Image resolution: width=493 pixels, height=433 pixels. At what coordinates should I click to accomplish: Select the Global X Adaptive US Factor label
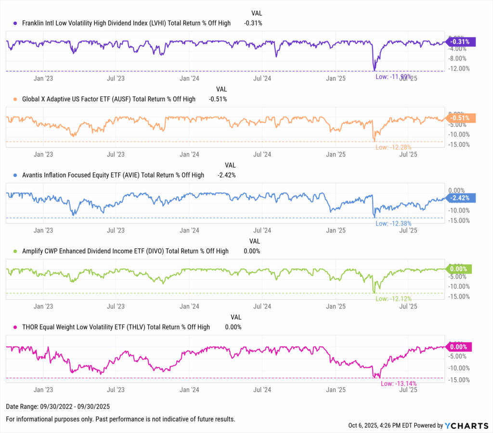coord(109,100)
